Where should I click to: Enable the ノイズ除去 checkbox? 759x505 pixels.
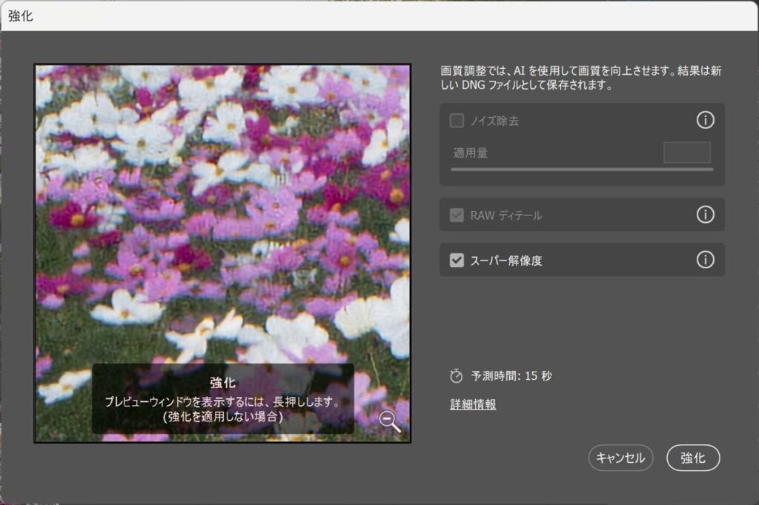(457, 121)
